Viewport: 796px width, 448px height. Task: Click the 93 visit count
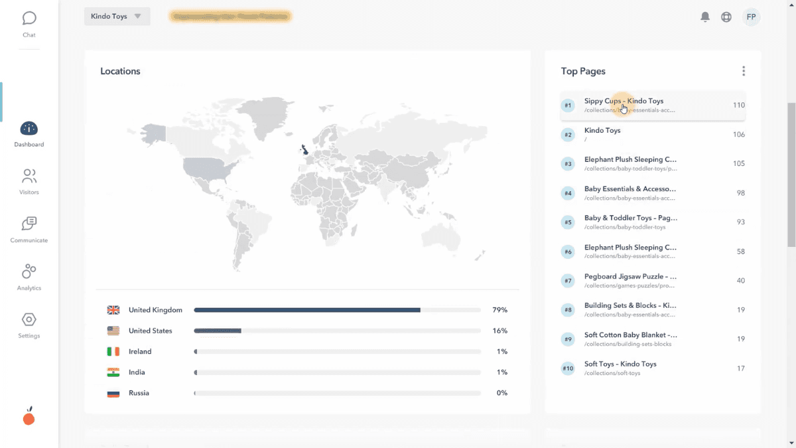(741, 222)
